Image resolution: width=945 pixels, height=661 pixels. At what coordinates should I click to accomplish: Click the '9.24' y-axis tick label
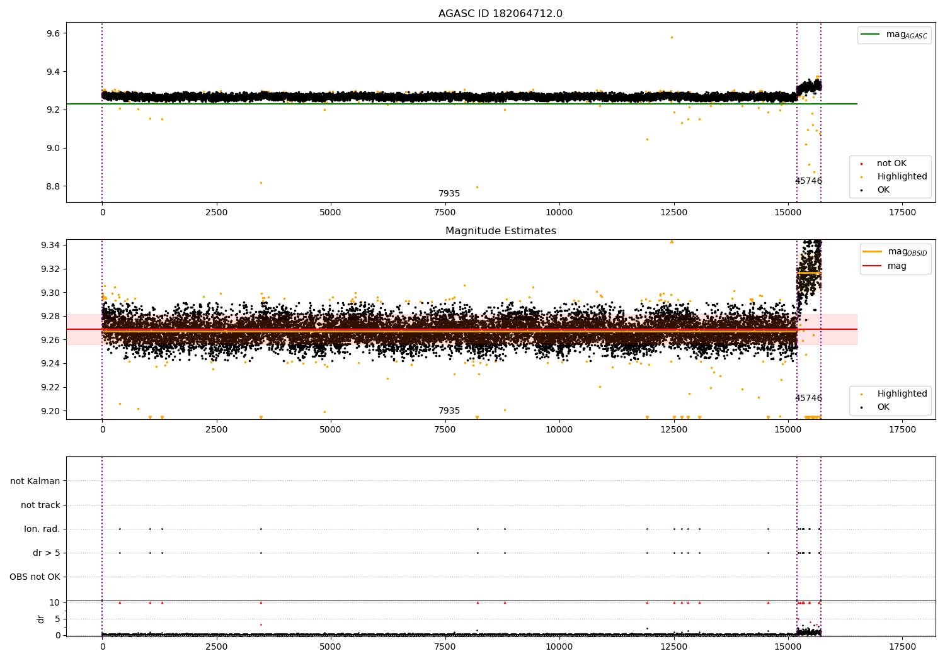[50, 364]
